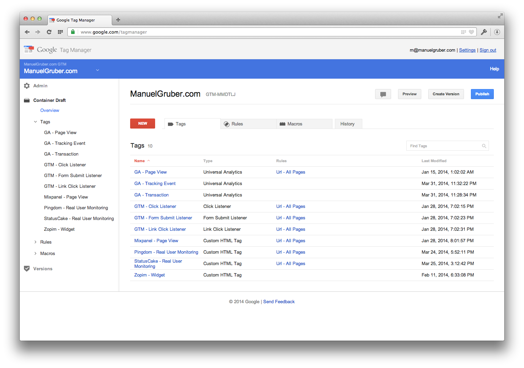The image size is (524, 368).
Task: Reload the page with refresh icon
Action: tap(49, 32)
